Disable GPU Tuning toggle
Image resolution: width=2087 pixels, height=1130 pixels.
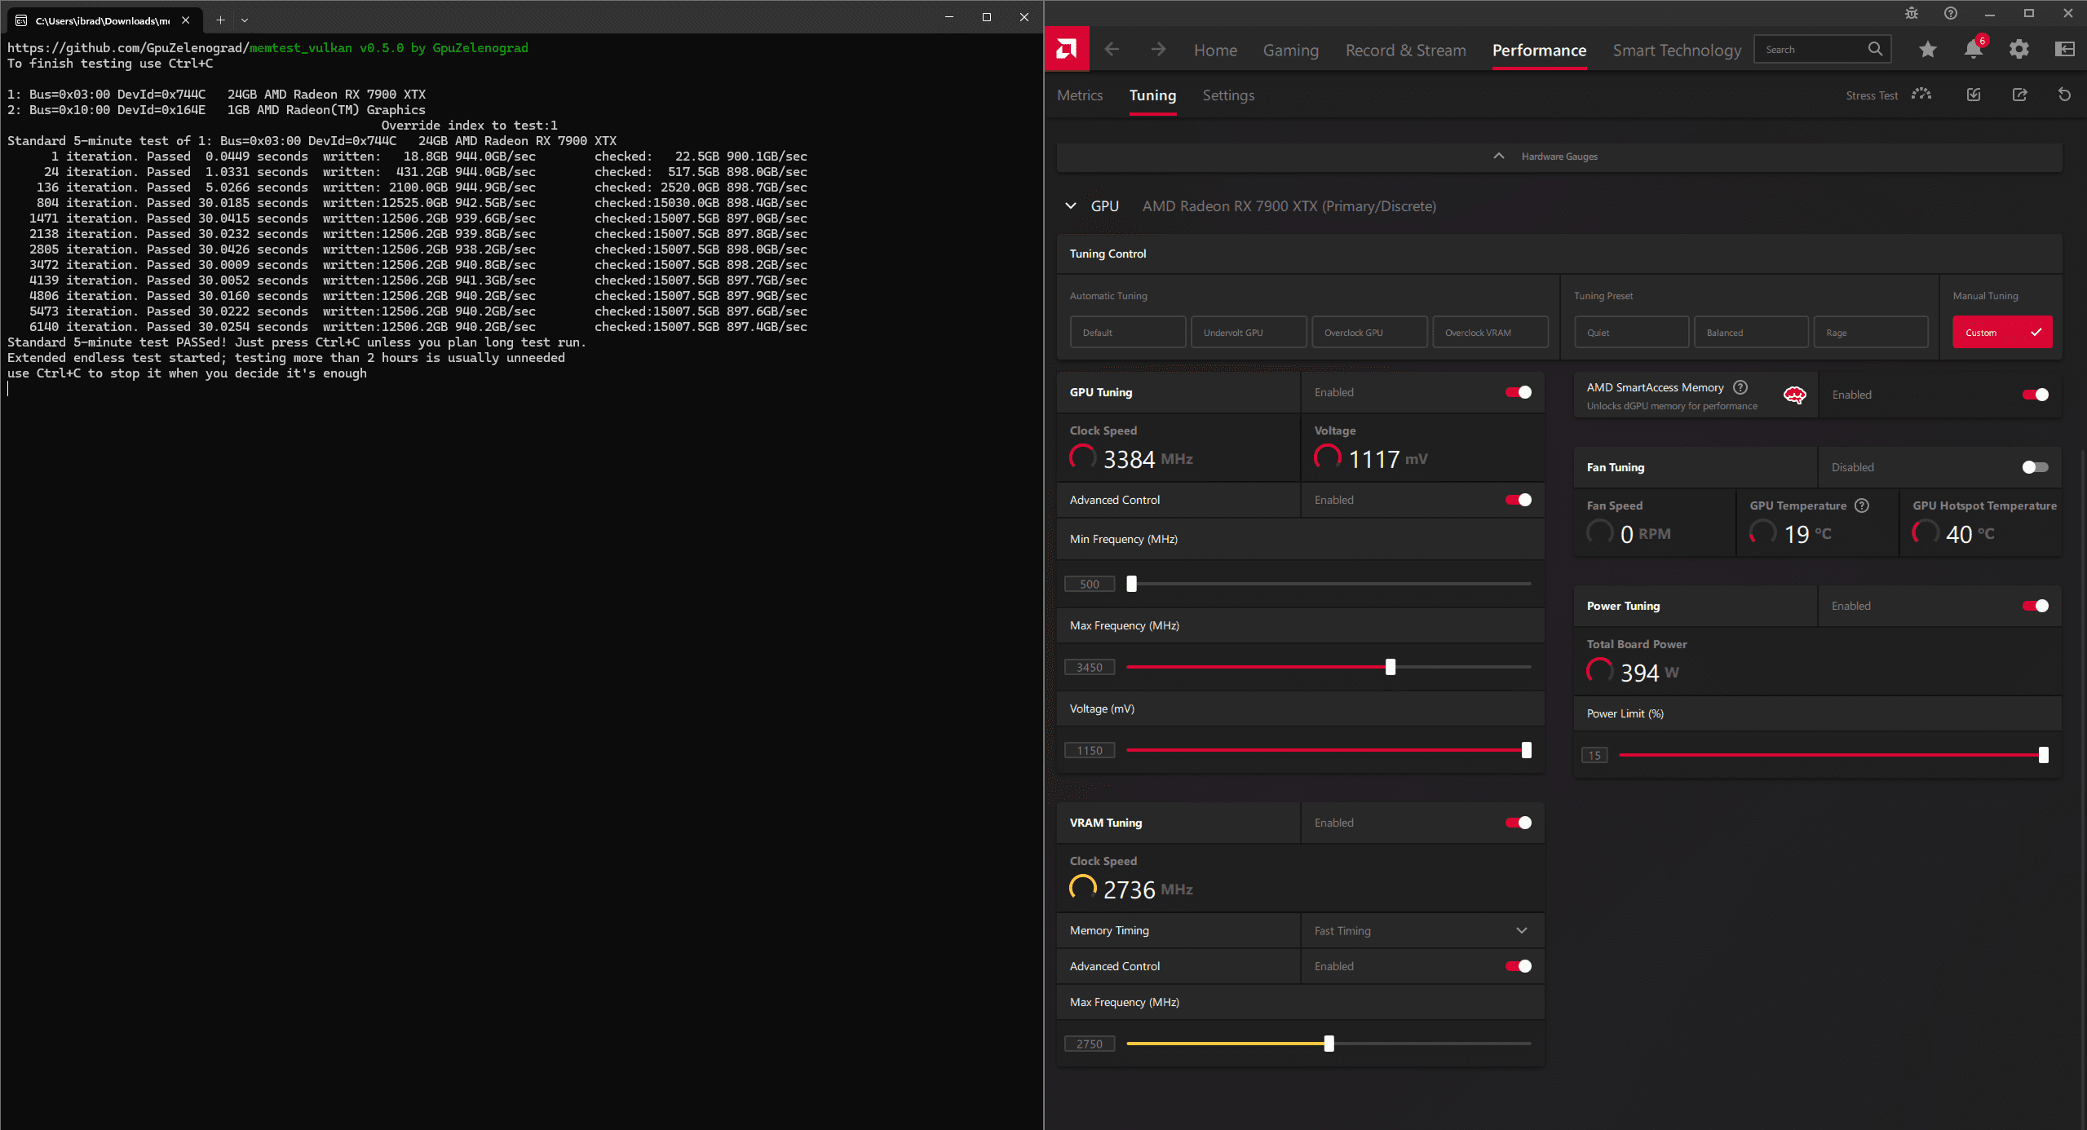pos(1519,392)
